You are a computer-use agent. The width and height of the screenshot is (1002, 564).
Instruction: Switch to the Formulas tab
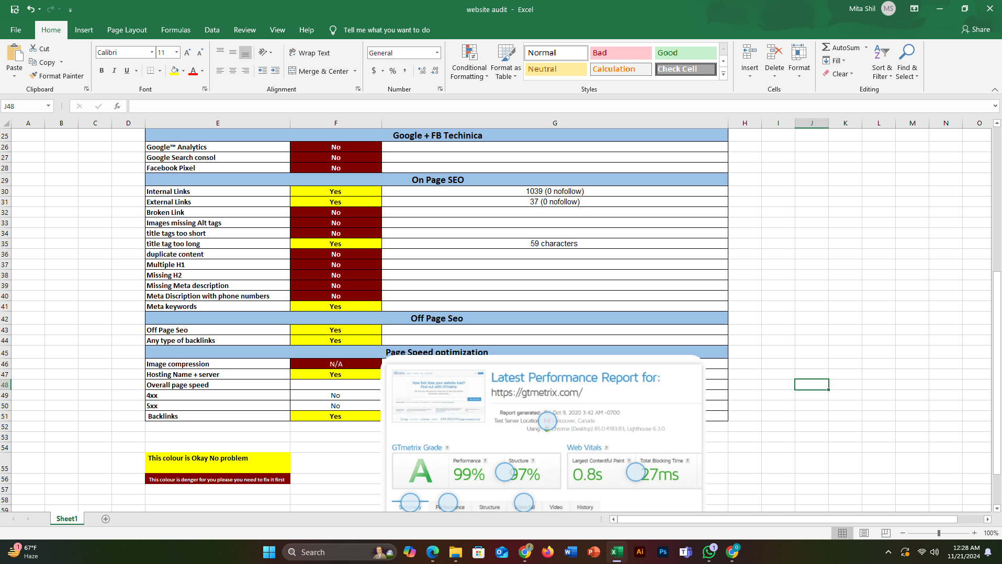(175, 30)
